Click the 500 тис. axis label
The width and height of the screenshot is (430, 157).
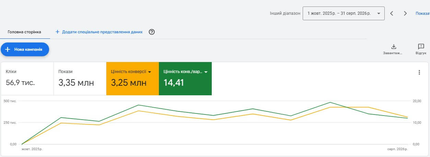coord(10,101)
